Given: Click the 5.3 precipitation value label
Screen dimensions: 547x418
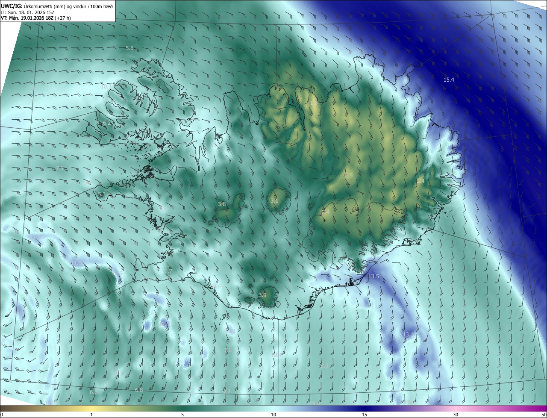Looking at the screenshot, I should pos(101,195).
